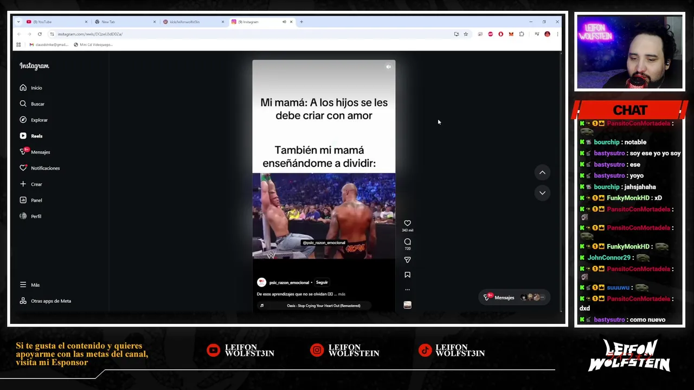Open Chrome three-dot menu
The height and width of the screenshot is (390, 694).
pyautogui.click(x=557, y=34)
